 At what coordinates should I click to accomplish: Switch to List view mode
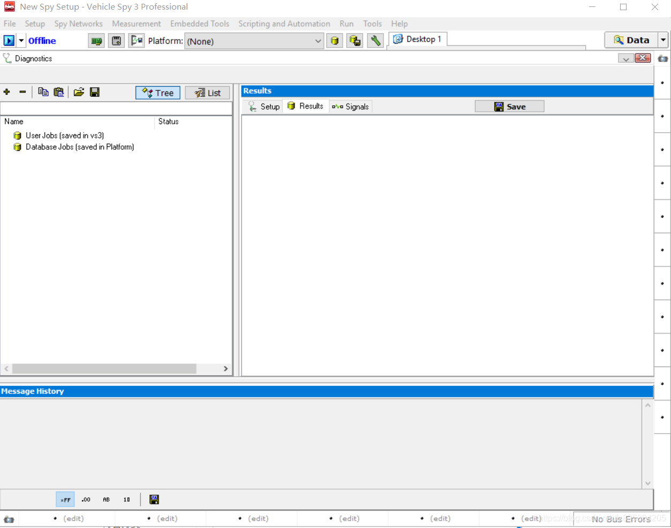tap(208, 93)
